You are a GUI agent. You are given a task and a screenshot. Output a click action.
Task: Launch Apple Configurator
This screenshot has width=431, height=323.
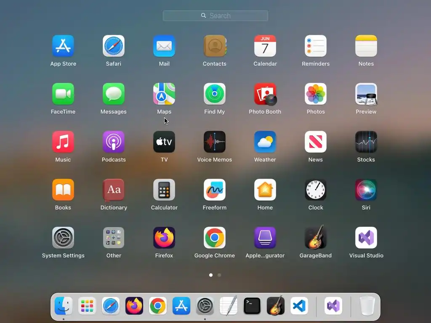(x=265, y=238)
